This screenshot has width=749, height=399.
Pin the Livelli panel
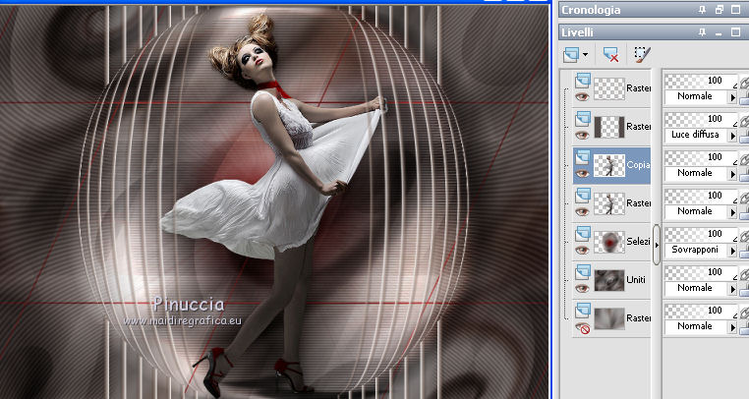point(701,32)
